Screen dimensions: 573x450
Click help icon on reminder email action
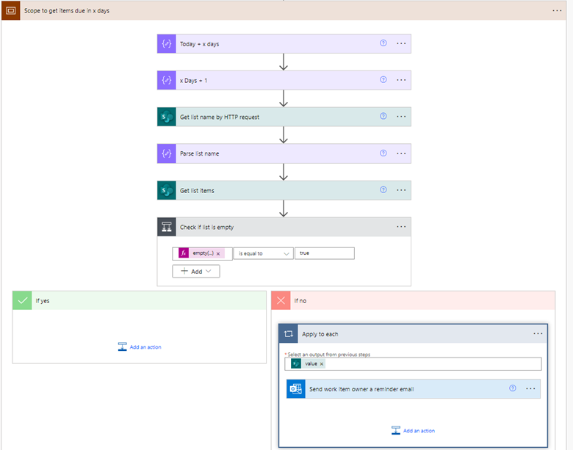[x=513, y=389]
